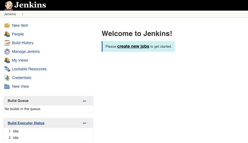Click the Jenkins title in header
The height and width of the screenshot is (143, 248).
click(30, 5)
